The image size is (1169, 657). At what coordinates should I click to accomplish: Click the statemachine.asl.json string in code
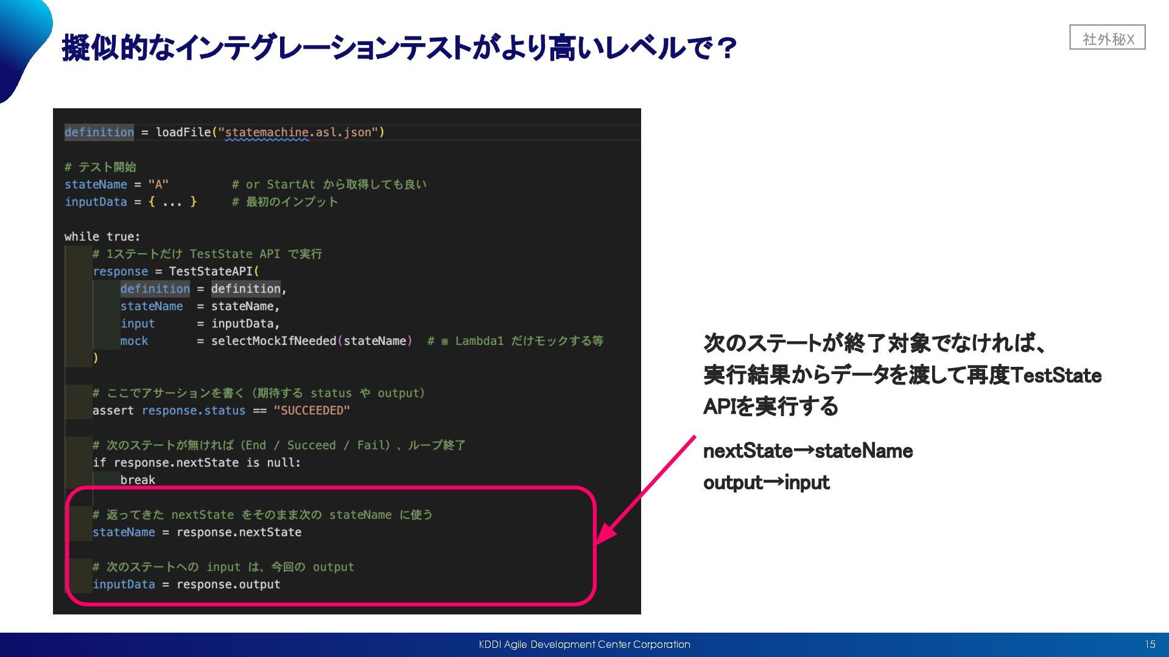pos(301,132)
